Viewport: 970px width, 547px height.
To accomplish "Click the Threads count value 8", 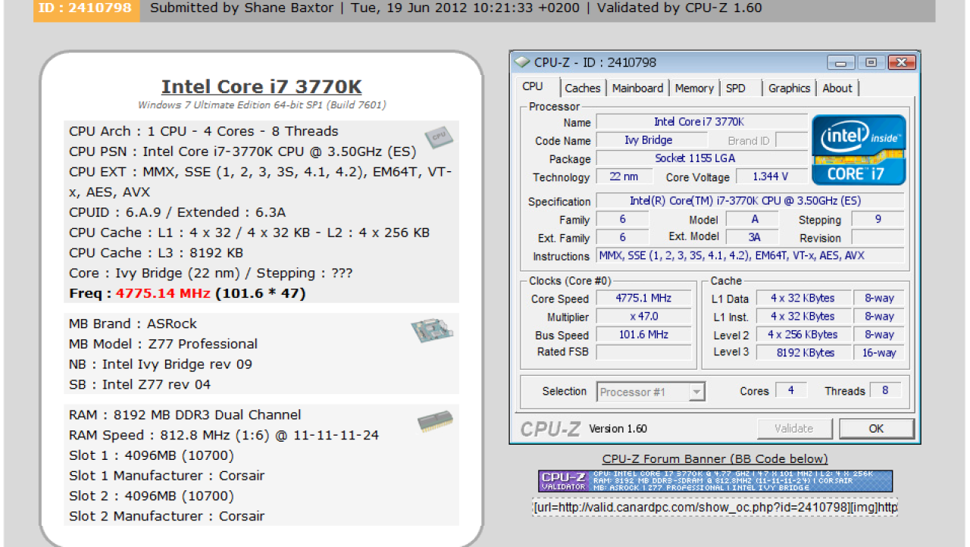I will [885, 391].
